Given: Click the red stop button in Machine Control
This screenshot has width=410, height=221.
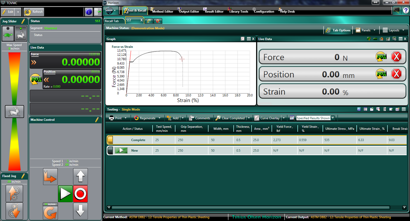Looking at the screenshot, I should pyautogui.click(x=80, y=194).
